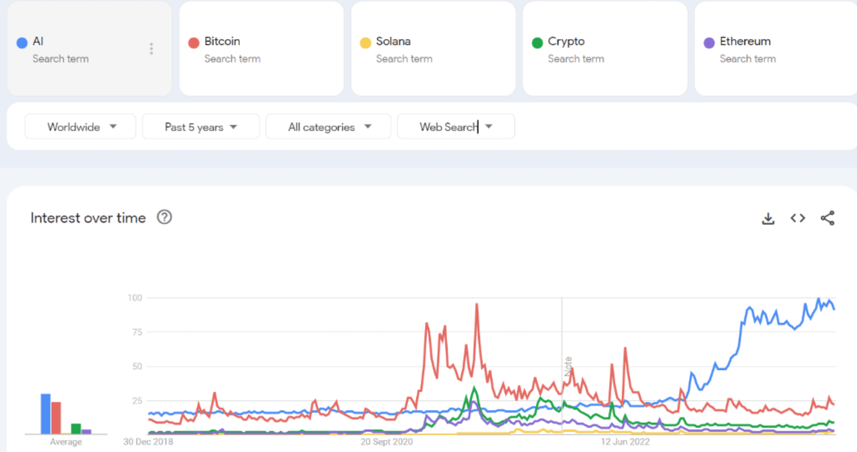The height and width of the screenshot is (452, 857).
Task: Click the 100 y-axis value
Action: pyautogui.click(x=135, y=297)
